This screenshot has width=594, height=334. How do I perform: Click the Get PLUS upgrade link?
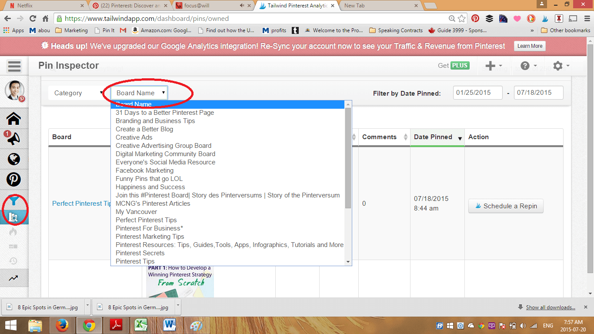[454, 66]
